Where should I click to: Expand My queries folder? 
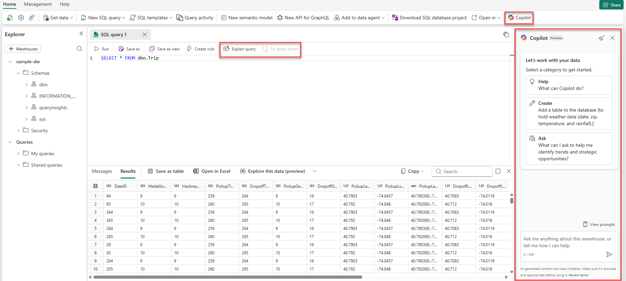(18, 154)
